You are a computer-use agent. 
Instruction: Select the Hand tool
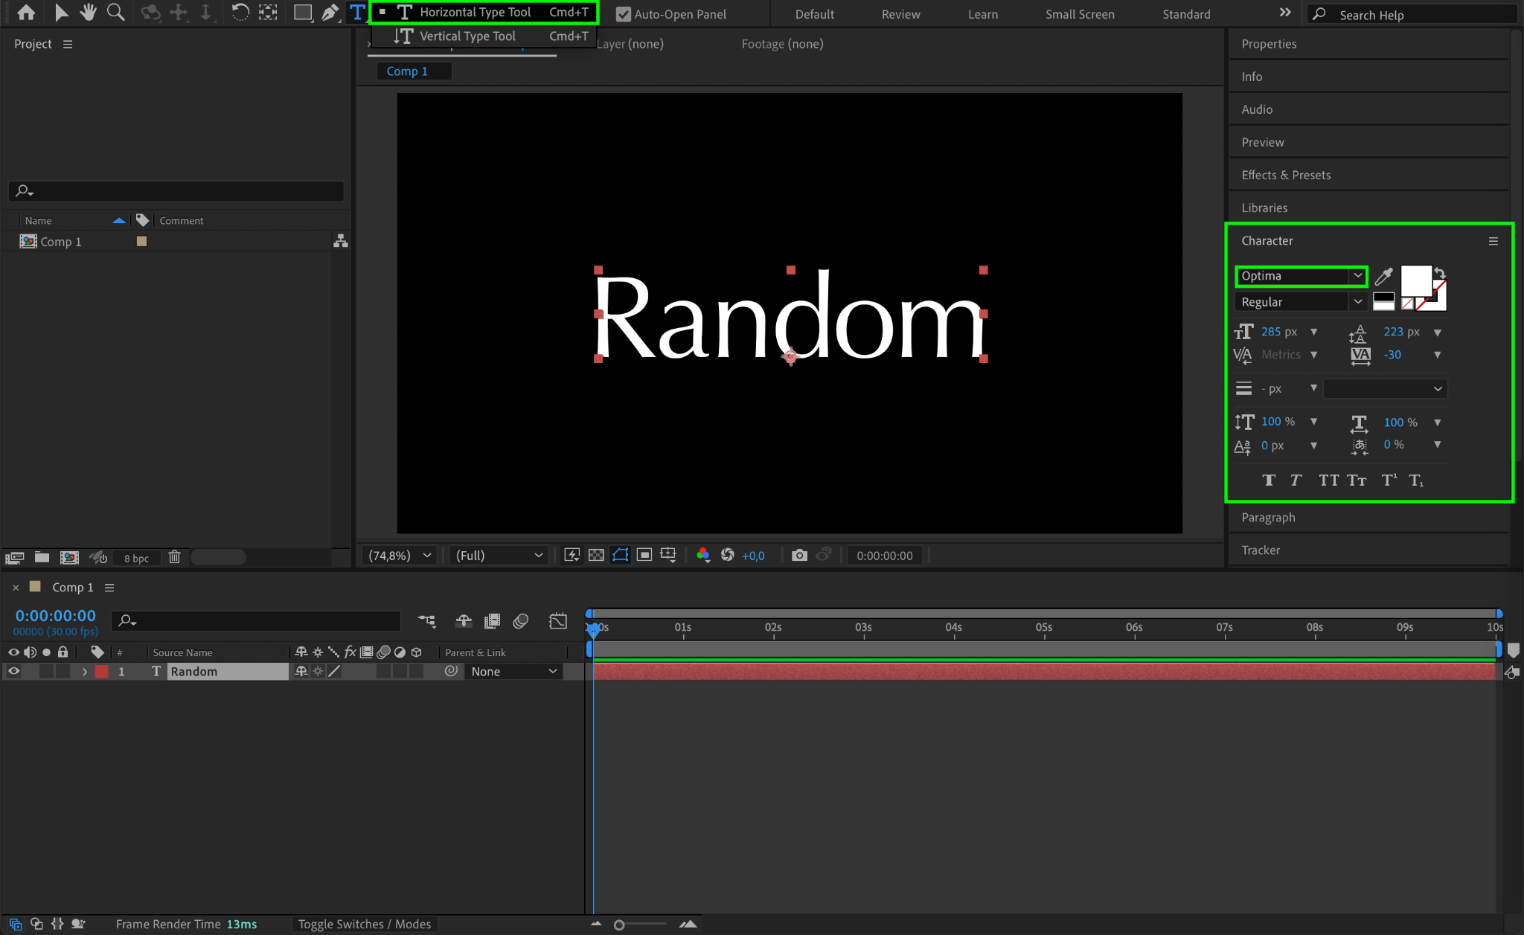[89, 13]
